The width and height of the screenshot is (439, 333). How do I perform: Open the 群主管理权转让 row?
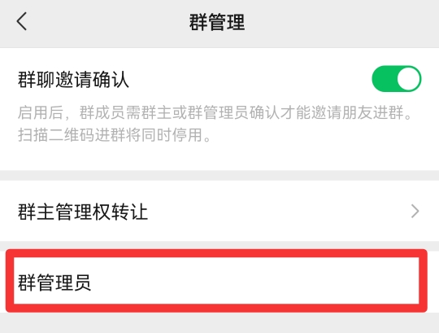point(219,211)
